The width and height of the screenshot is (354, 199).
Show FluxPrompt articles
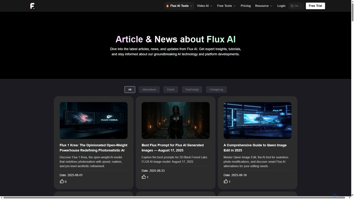(192, 90)
